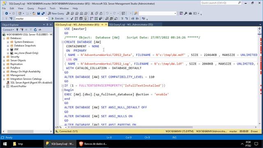Click the Specify Template Values icon
The image size is (263, 148).
tap(143, 18)
